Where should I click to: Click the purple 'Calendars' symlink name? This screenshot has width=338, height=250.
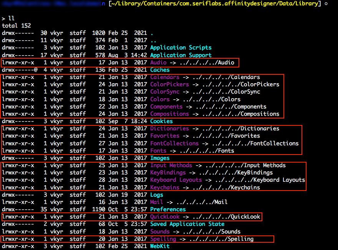coord(165,77)
